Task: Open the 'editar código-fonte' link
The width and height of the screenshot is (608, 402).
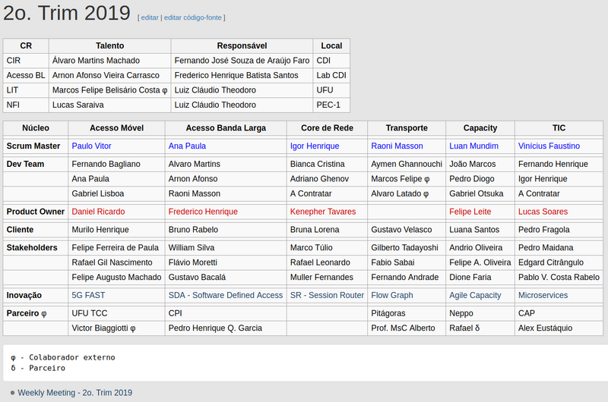Action: 192,17
